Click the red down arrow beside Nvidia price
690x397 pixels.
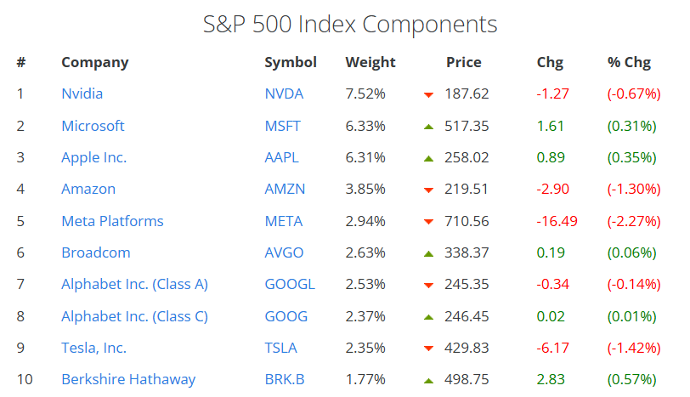[428, 94]
